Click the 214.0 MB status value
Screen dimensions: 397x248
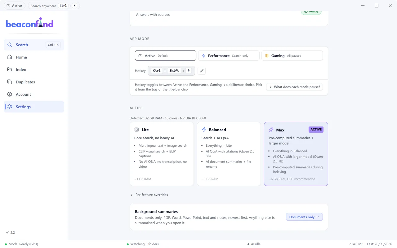(x=356, y=244)
